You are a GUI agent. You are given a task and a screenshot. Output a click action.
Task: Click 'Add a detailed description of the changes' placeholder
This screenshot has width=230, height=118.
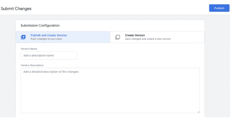(x=51, y=72)
